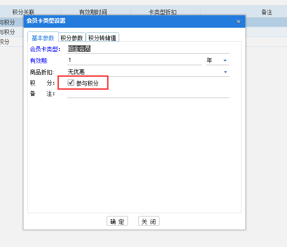The height and width of the screenshot is (247, 287).
Task: Select the third row in background table
Action: coord(267,42)
